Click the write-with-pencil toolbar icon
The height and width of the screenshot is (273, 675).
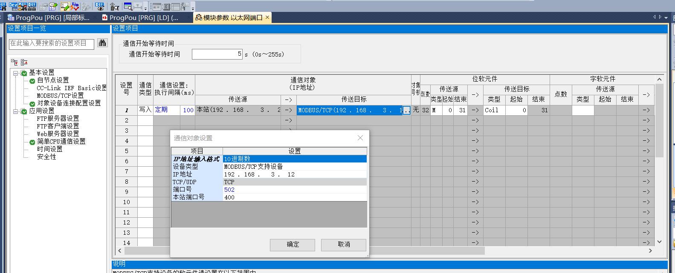(x=65, y=6)
